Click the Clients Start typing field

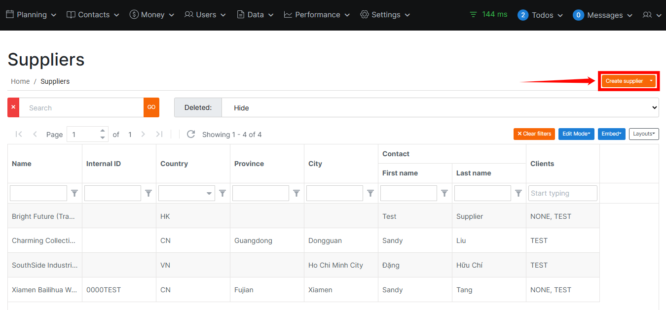coord(563,193)
